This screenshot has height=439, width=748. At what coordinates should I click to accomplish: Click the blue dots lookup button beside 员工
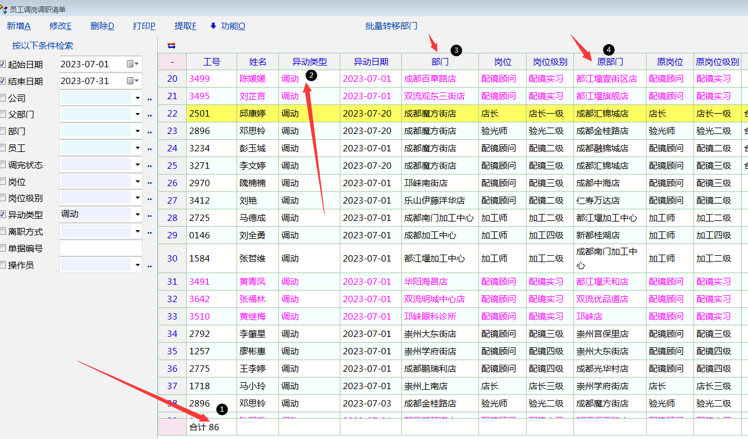click(x=150, y=149)
